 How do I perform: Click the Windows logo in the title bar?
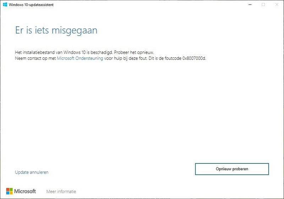(5, 5)
